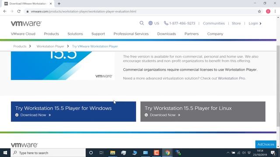Go back with the browser back arrow
Viewport: 280px width, 157px height.
pyautogui.click(x=5, y=11)
